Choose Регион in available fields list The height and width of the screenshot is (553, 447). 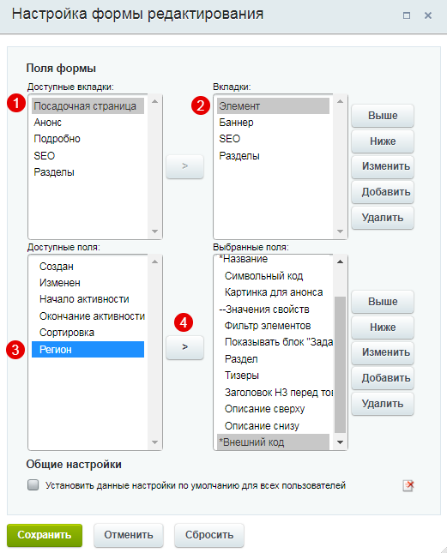(x=88, y=350)
